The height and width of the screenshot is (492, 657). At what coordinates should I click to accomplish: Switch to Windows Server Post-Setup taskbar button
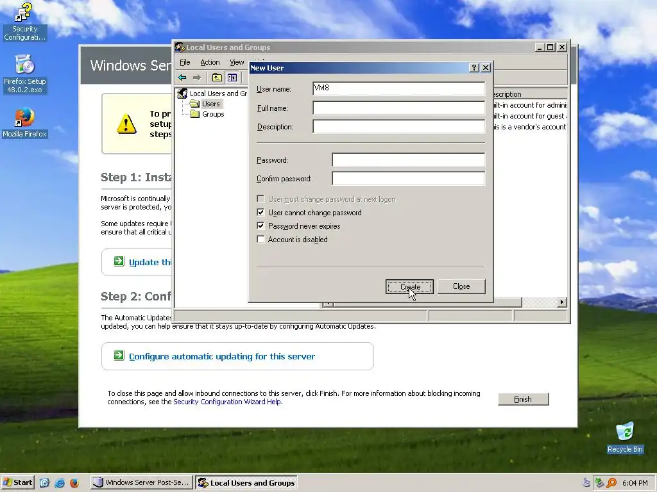[142, 482]
